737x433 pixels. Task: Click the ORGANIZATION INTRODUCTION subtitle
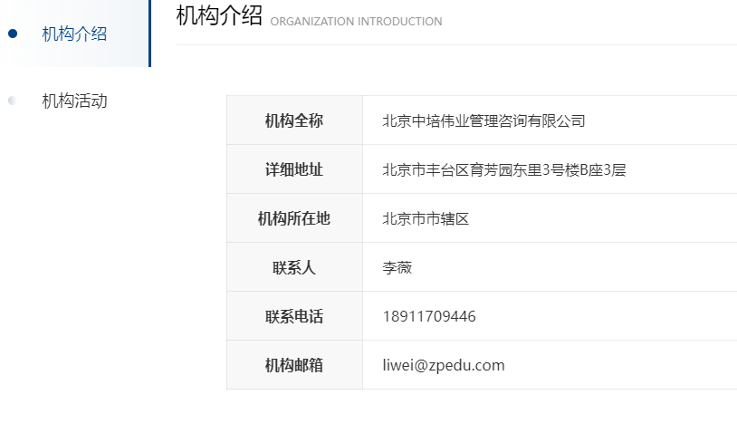pos(356,22)
